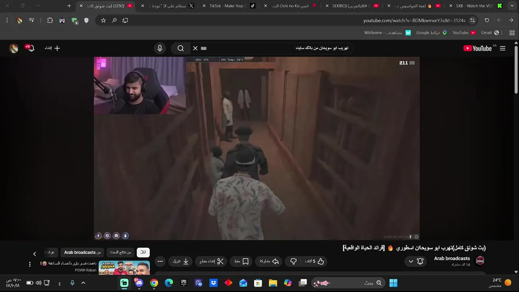Image resolution: width=519 pixels, height=292 pixels.
Task: Create a clip with the scissors button
Action: pyautogui.click(x=211, y=262)
